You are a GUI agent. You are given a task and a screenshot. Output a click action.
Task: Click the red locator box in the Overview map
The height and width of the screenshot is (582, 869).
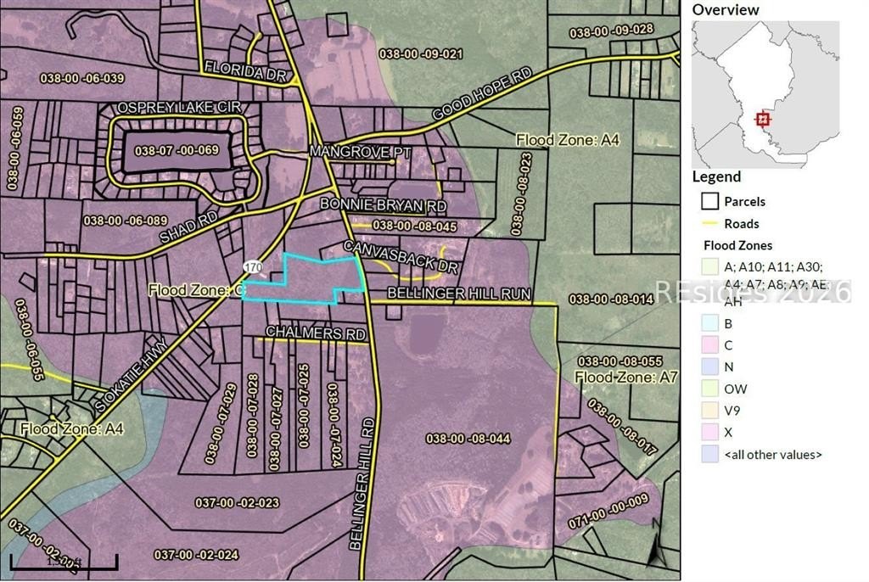pos(763,119)
